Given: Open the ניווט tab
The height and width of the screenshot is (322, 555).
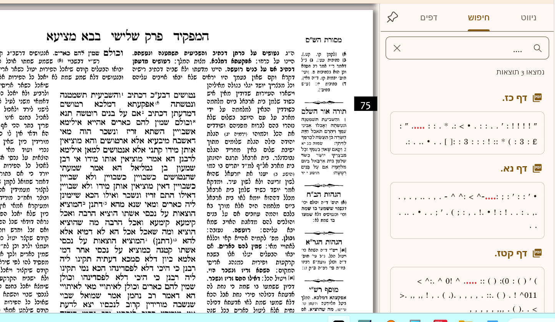Looking at the screenshot, I should pos(528,17).
